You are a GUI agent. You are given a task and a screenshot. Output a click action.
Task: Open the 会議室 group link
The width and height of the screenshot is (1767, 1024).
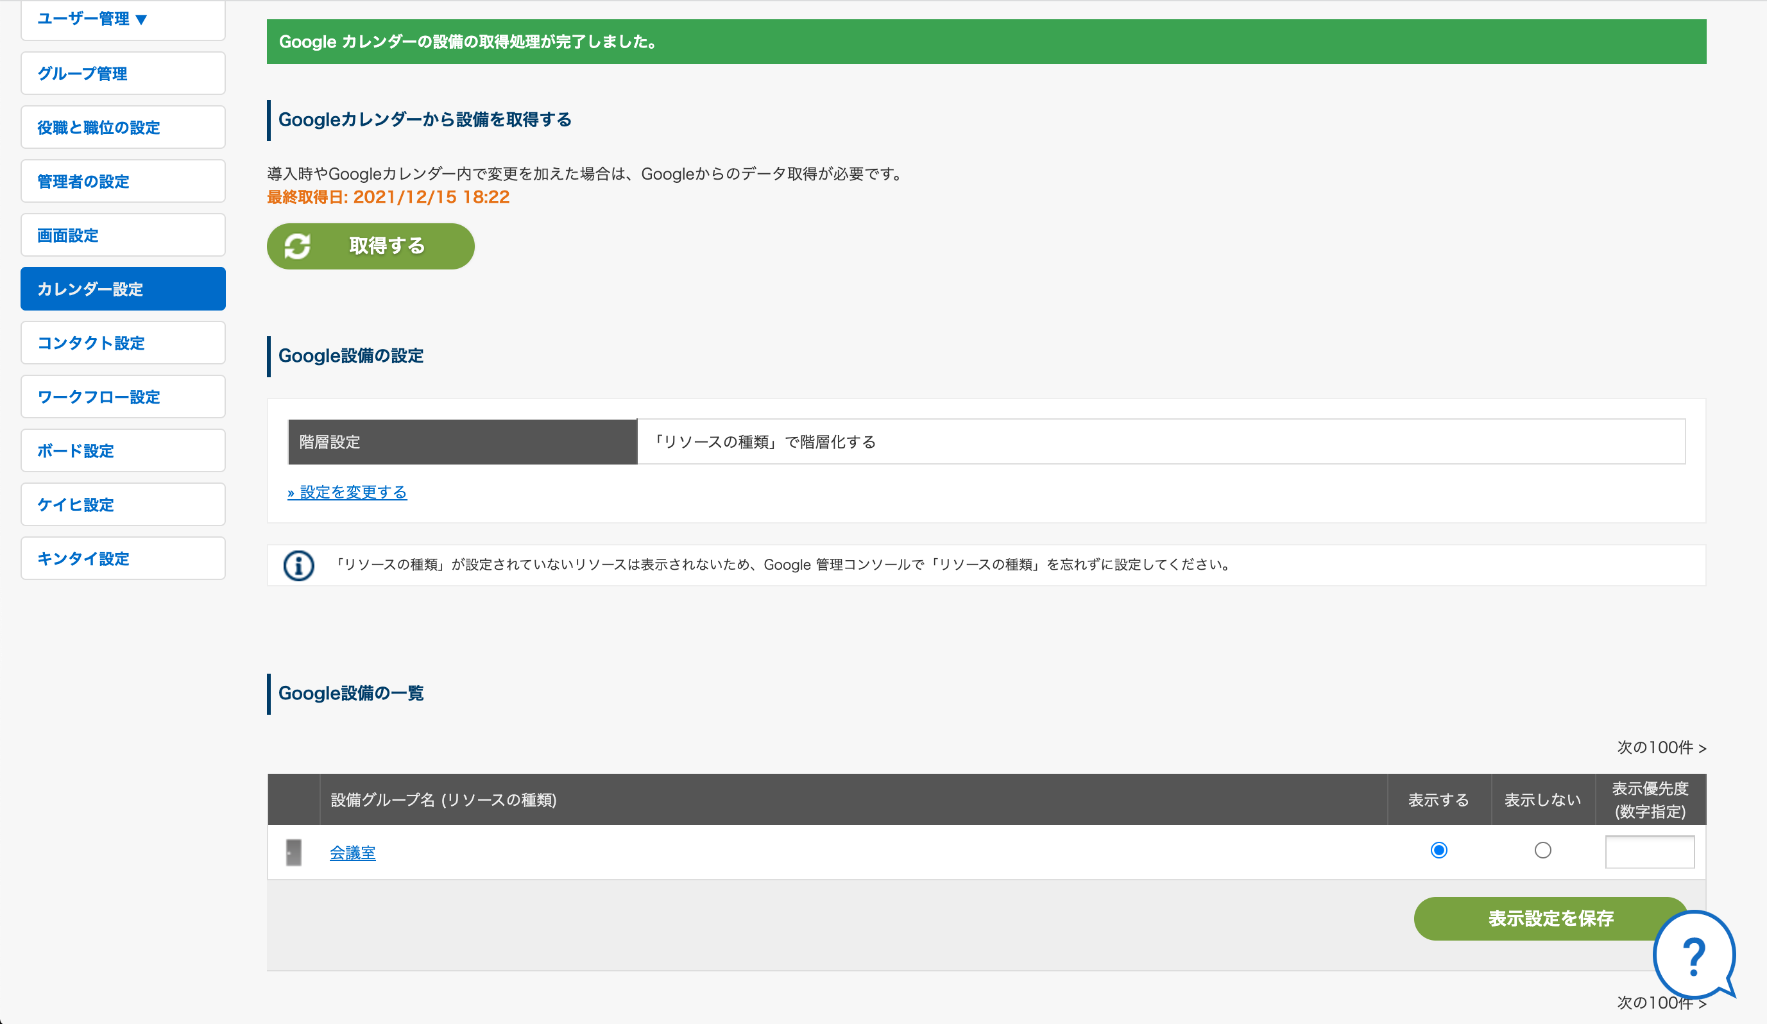[x=353, y=853]
